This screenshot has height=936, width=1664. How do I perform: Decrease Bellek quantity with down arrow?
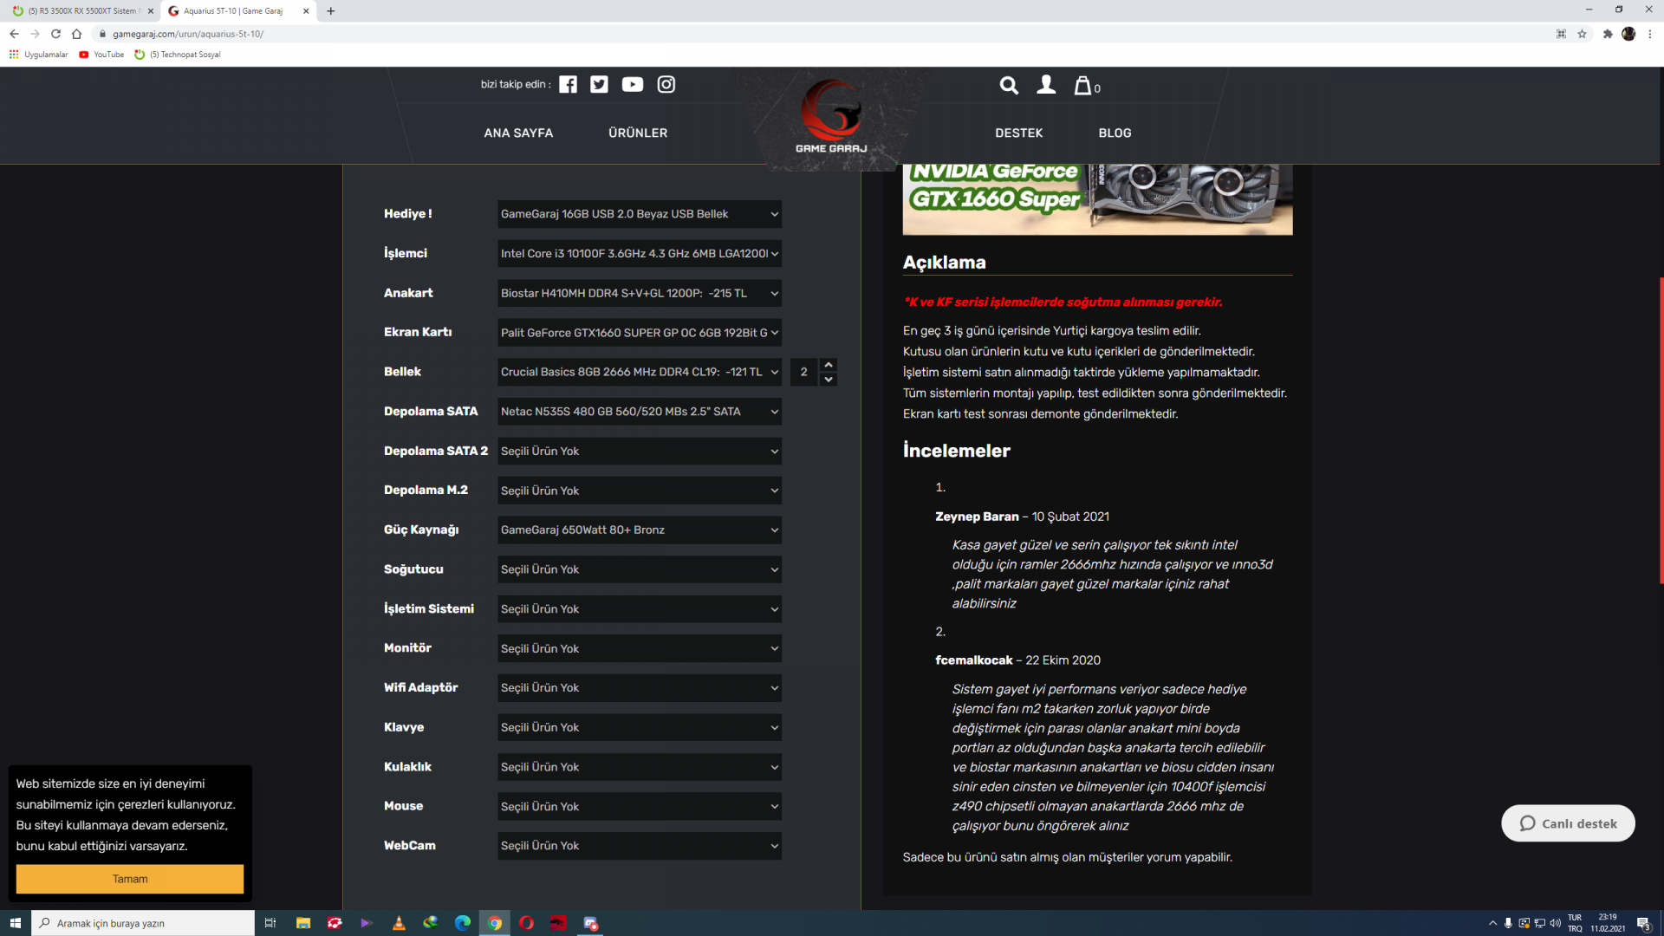(x=829, y=380)
